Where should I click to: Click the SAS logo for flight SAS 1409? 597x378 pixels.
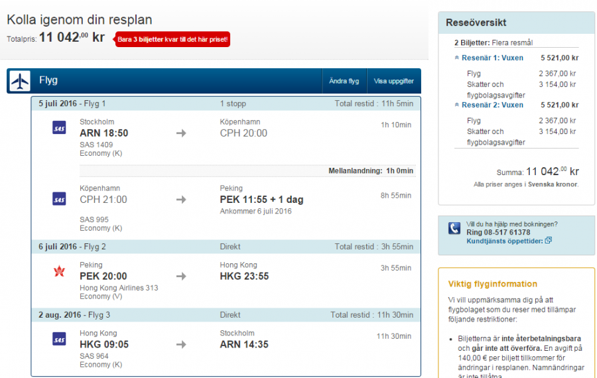(59, 127)
